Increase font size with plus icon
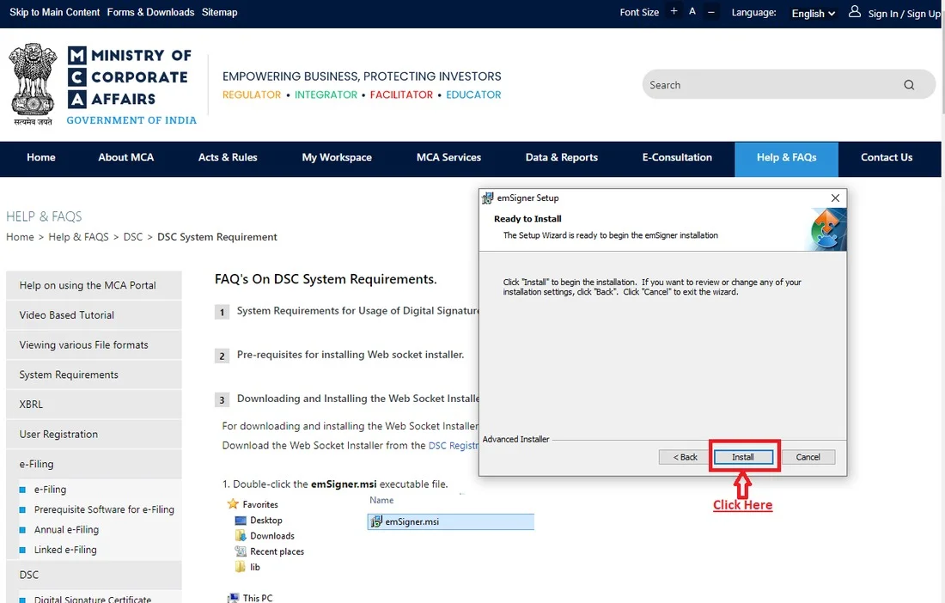 [674, 11]
